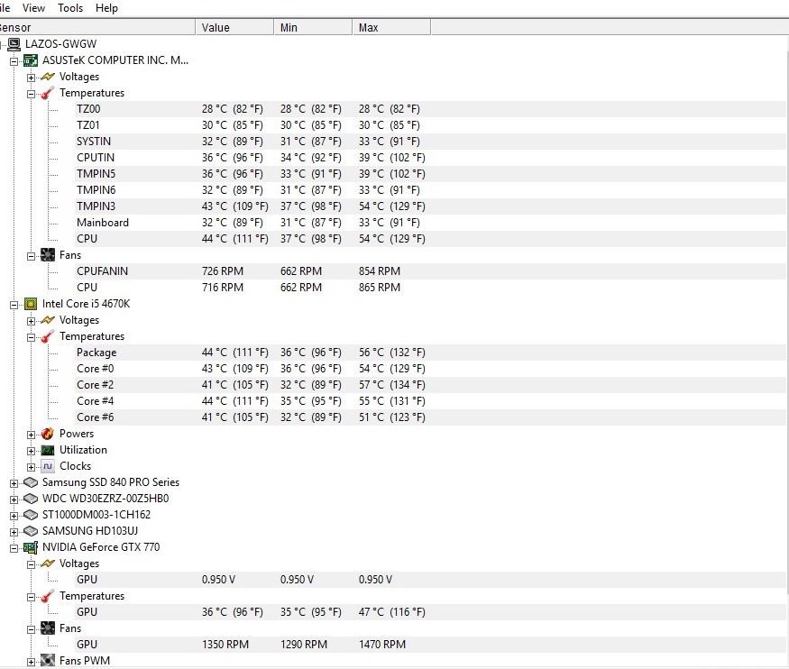Collapse Temperatures under ASUSTeK
This screenshot has height=669, width=789.
click(32, 94)
